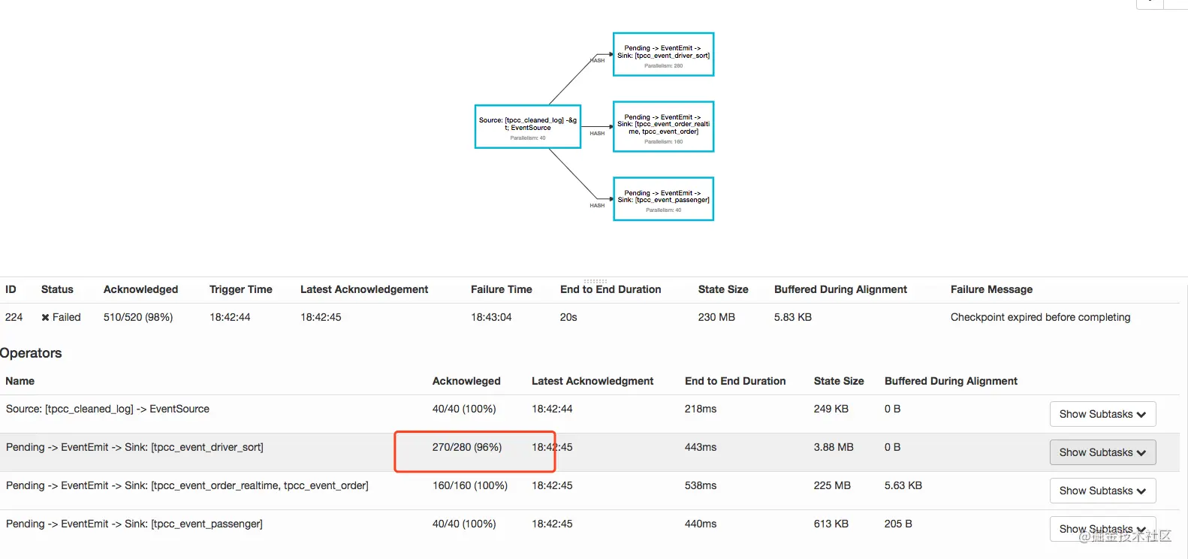1188x559 pixels.
Task: Click the Latest Acknowledgment operators header
Action: tap(592, 381)
